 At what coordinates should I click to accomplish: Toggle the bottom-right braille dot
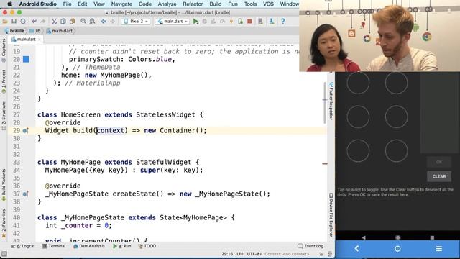pyautogui.click(x=396, y=151)
